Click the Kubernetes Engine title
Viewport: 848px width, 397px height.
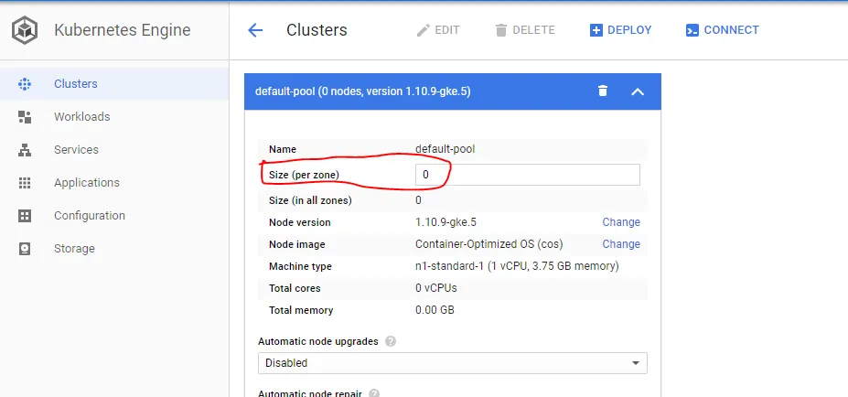click(123, 30)
